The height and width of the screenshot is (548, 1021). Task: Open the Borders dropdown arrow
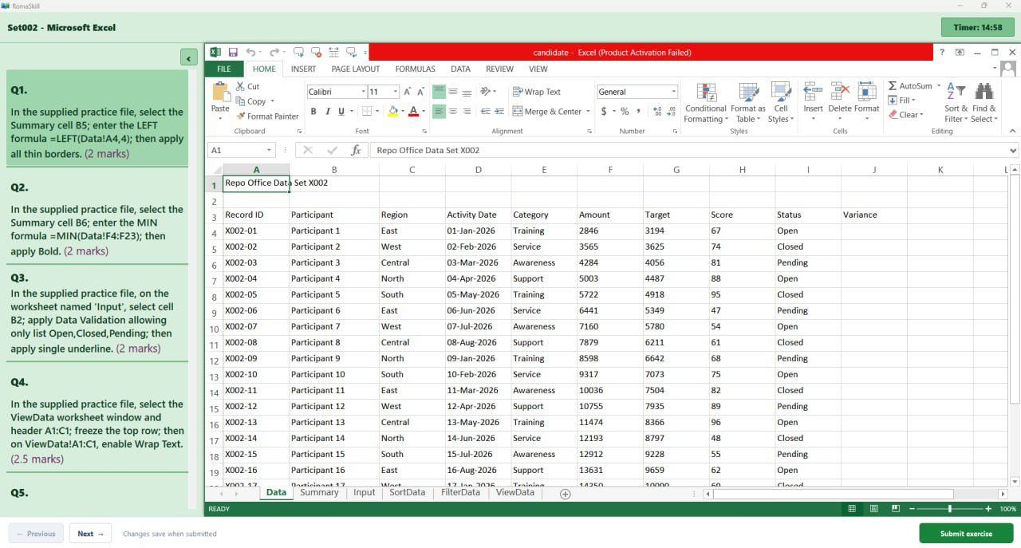pyautogui.click(x=378, y=112)
